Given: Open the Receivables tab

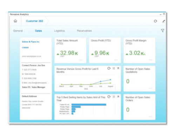Looking at the screenshot, I should click(84, 31).
